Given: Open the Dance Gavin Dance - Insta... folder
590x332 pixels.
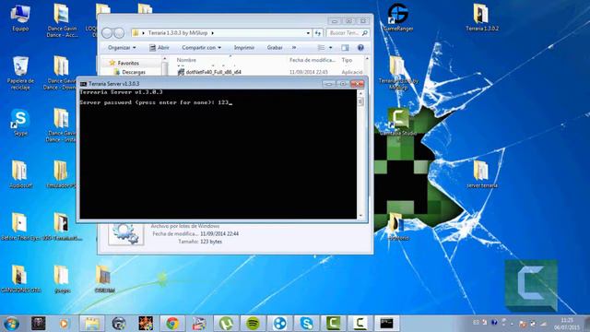Looking at the screenshot, I should 61,125.
